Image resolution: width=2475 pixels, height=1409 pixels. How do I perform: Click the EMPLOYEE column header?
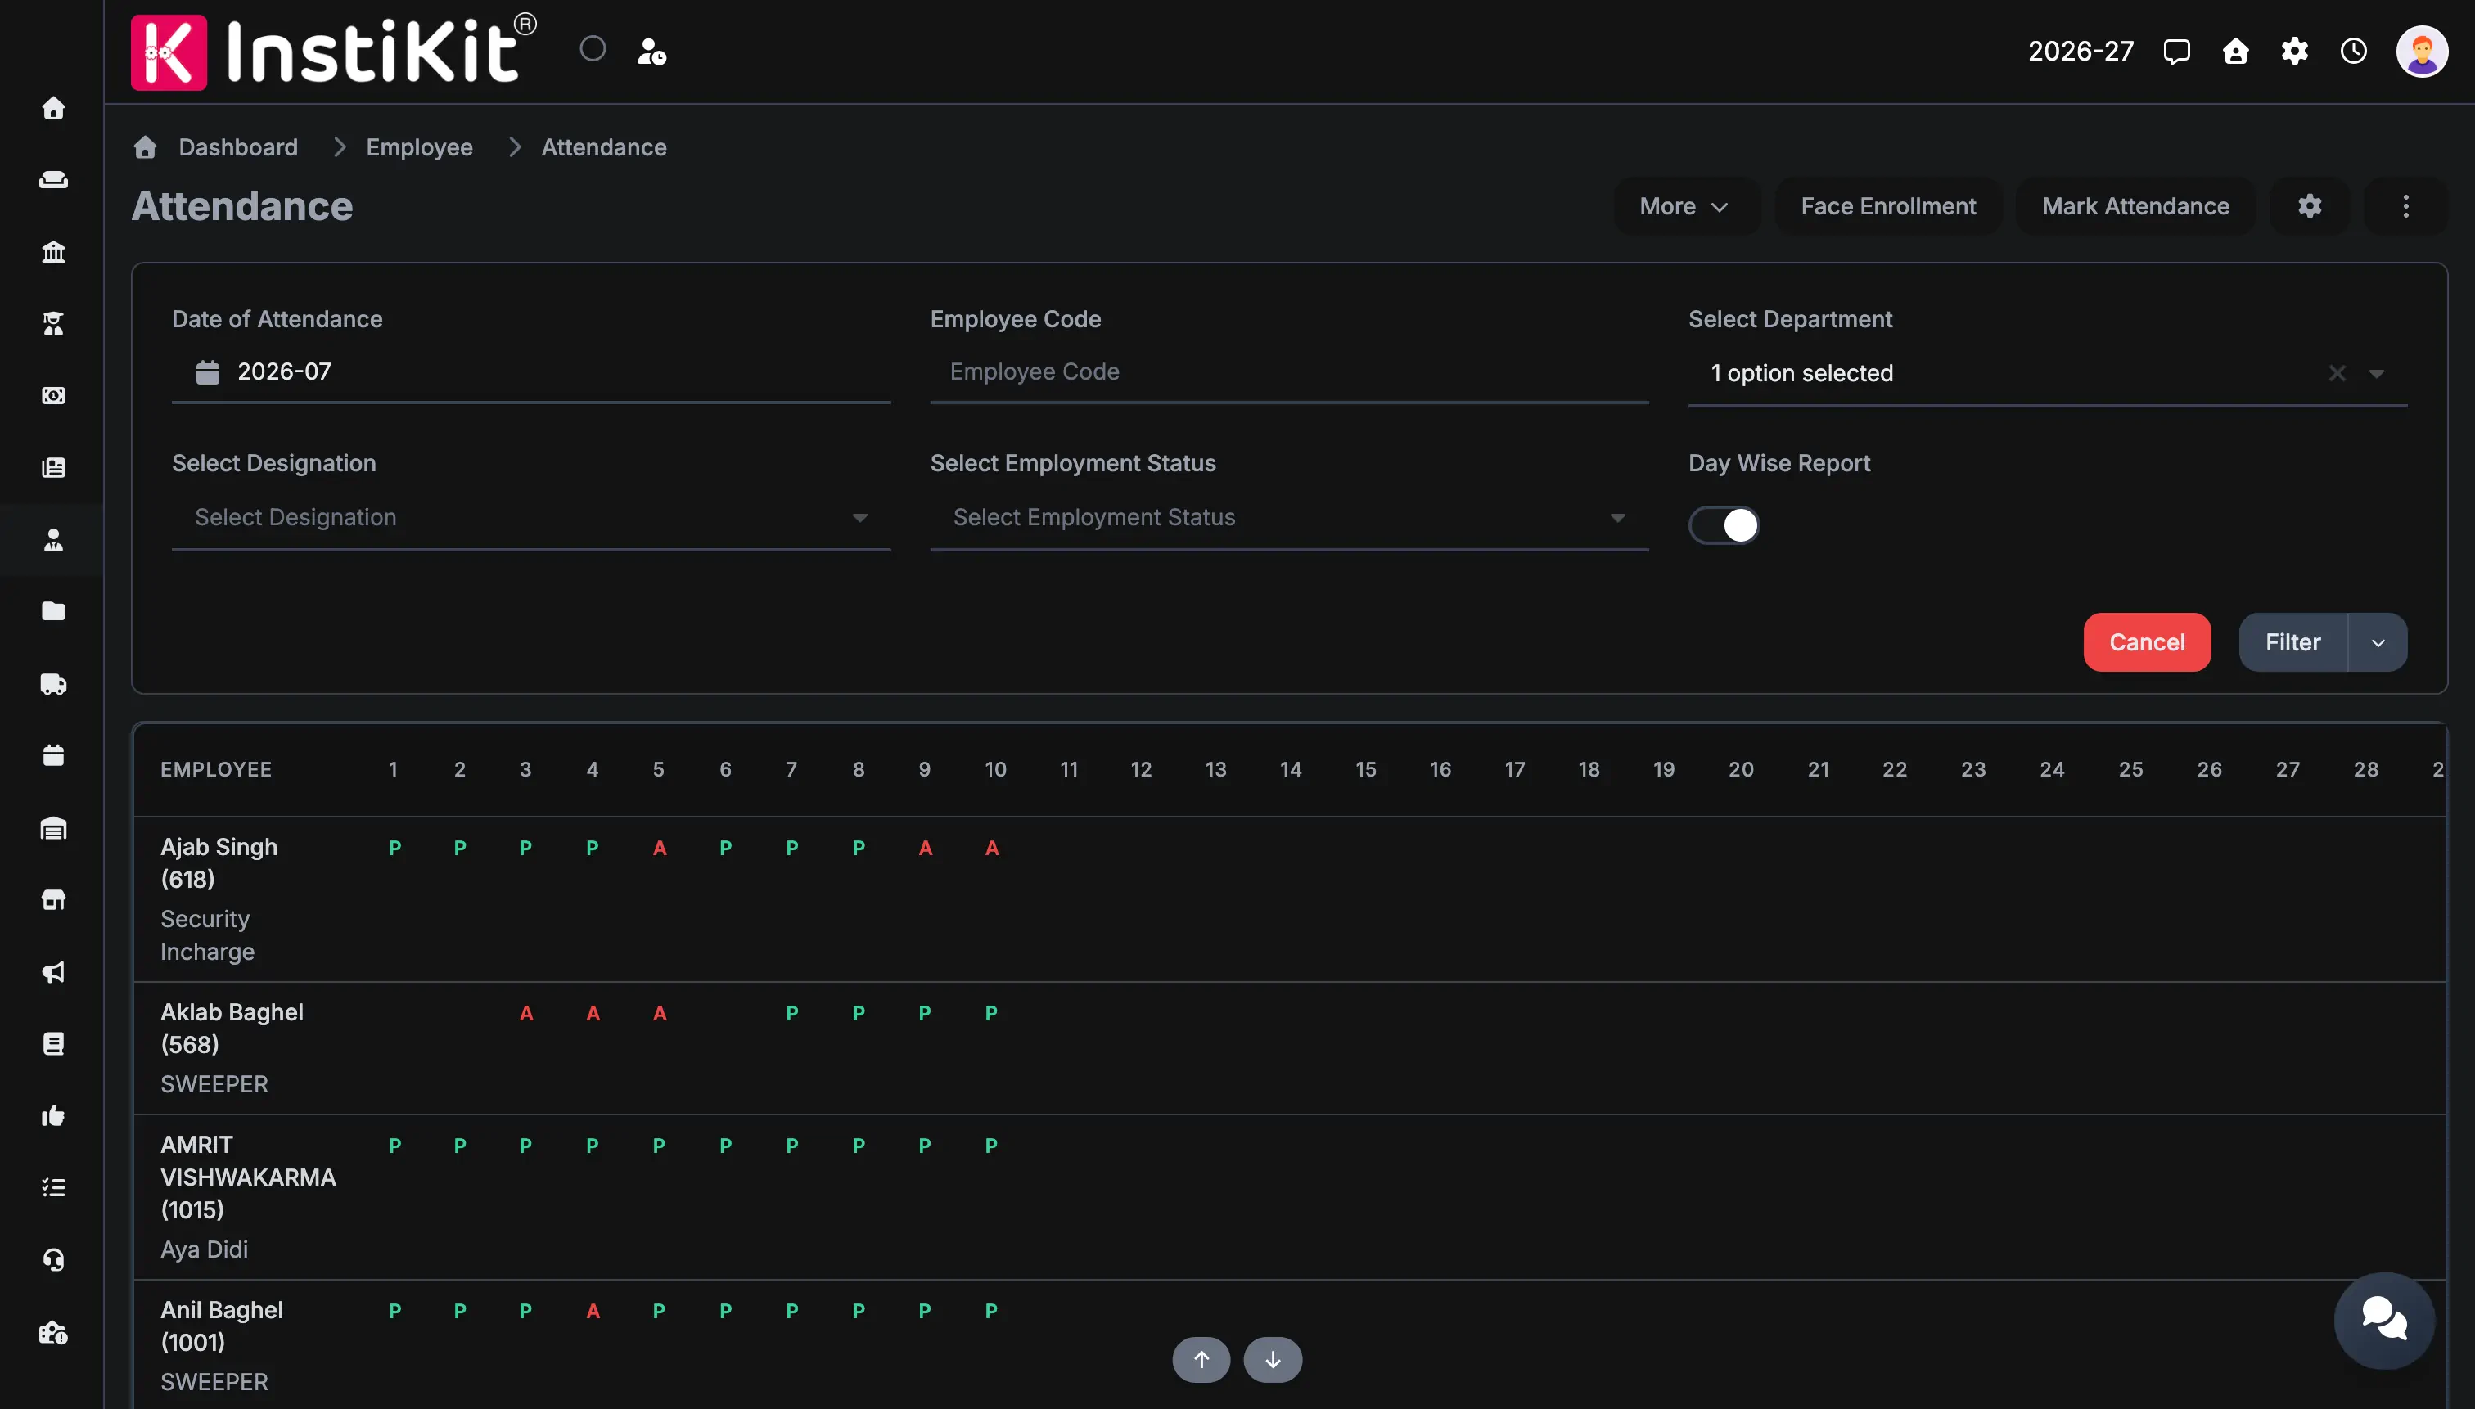tap(216, 769)
